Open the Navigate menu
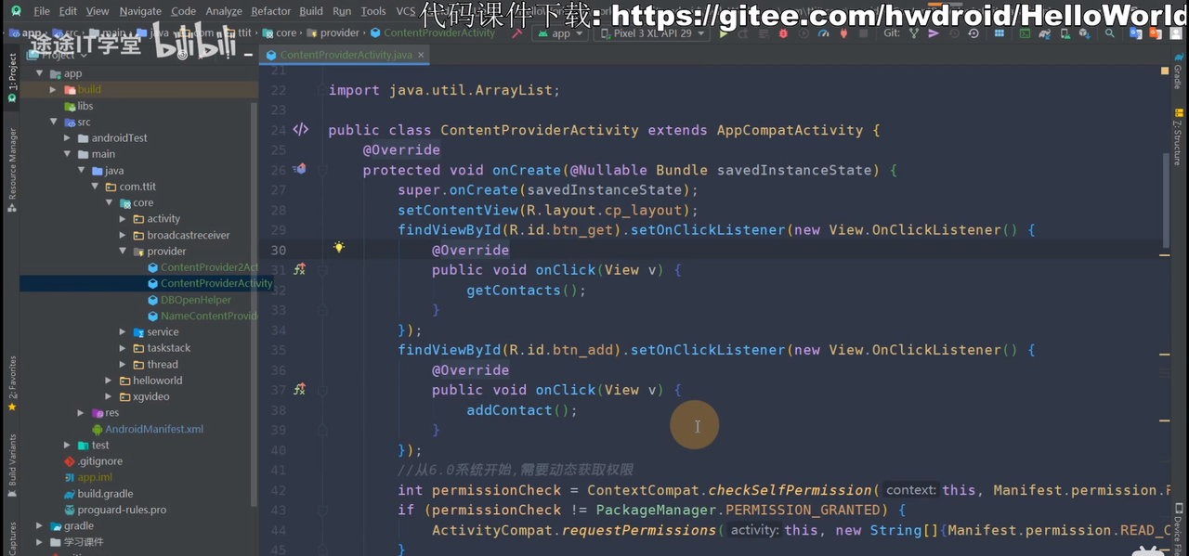The image size is (1189, 556). point(140,11)
